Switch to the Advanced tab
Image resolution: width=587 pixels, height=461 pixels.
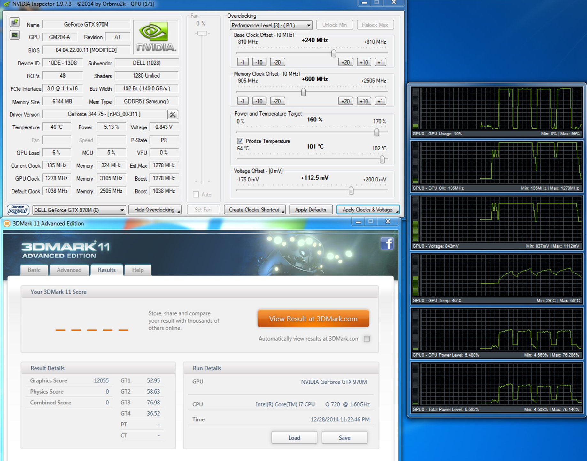pyautogui.click(x=69, y=270)
